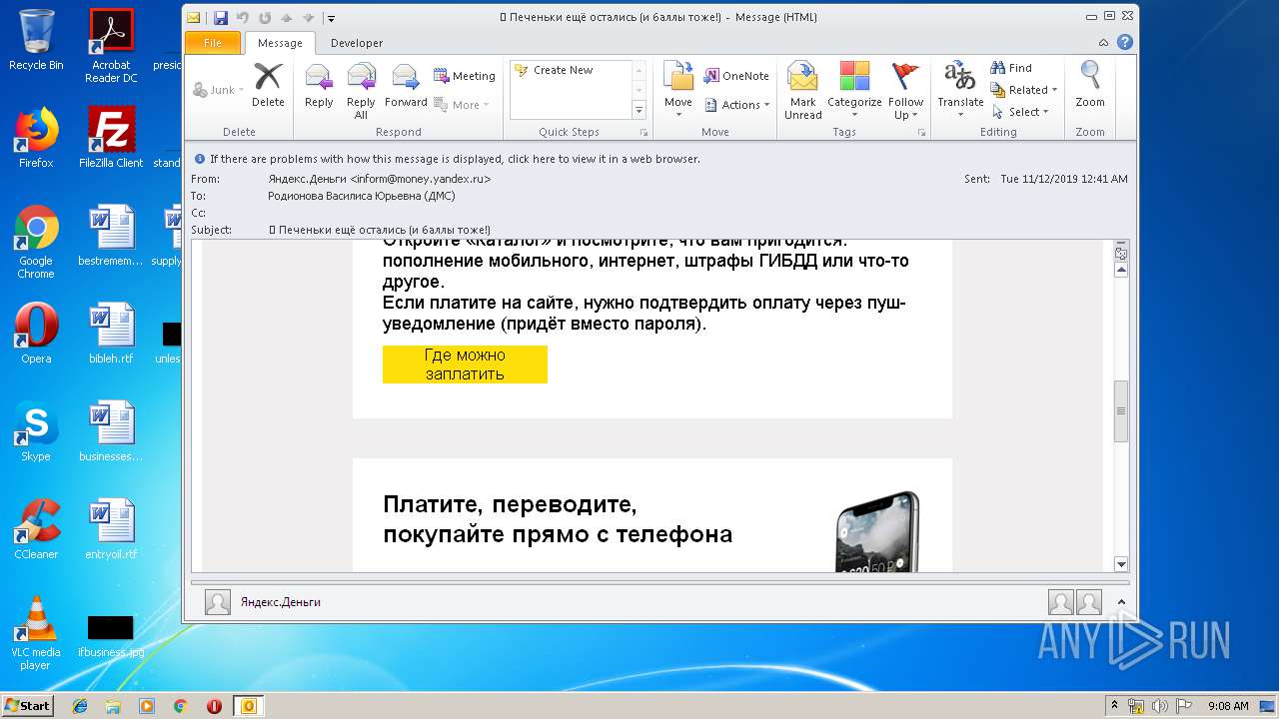The height and width of the screenshot is (719, 1279).
Task: Click sender address inform@money.yandex.ru
Action: point(420,179)
